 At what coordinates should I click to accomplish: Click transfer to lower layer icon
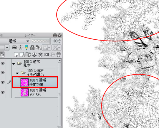coord(34,55)
